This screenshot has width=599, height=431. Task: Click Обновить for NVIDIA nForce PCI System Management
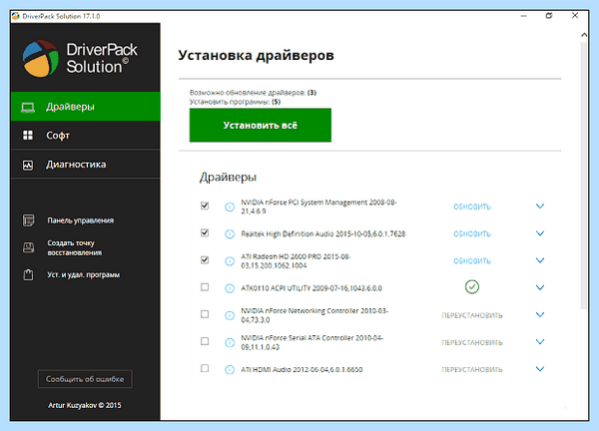(472, 207)
